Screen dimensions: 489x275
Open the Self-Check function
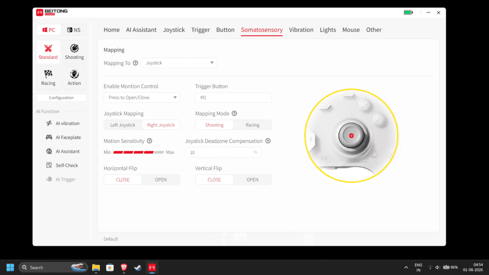pos(62,165)
